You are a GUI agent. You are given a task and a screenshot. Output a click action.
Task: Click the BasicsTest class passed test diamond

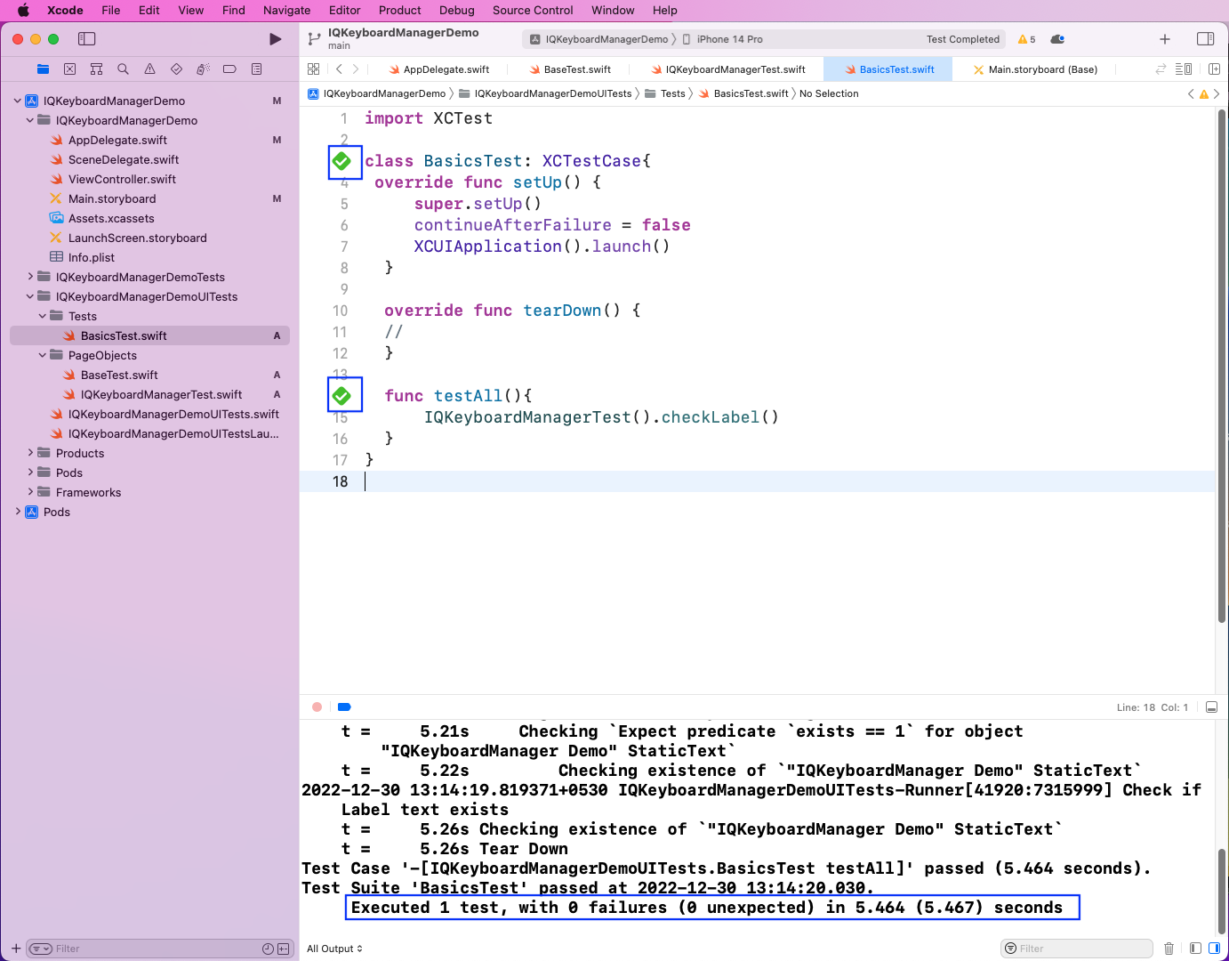341,161
